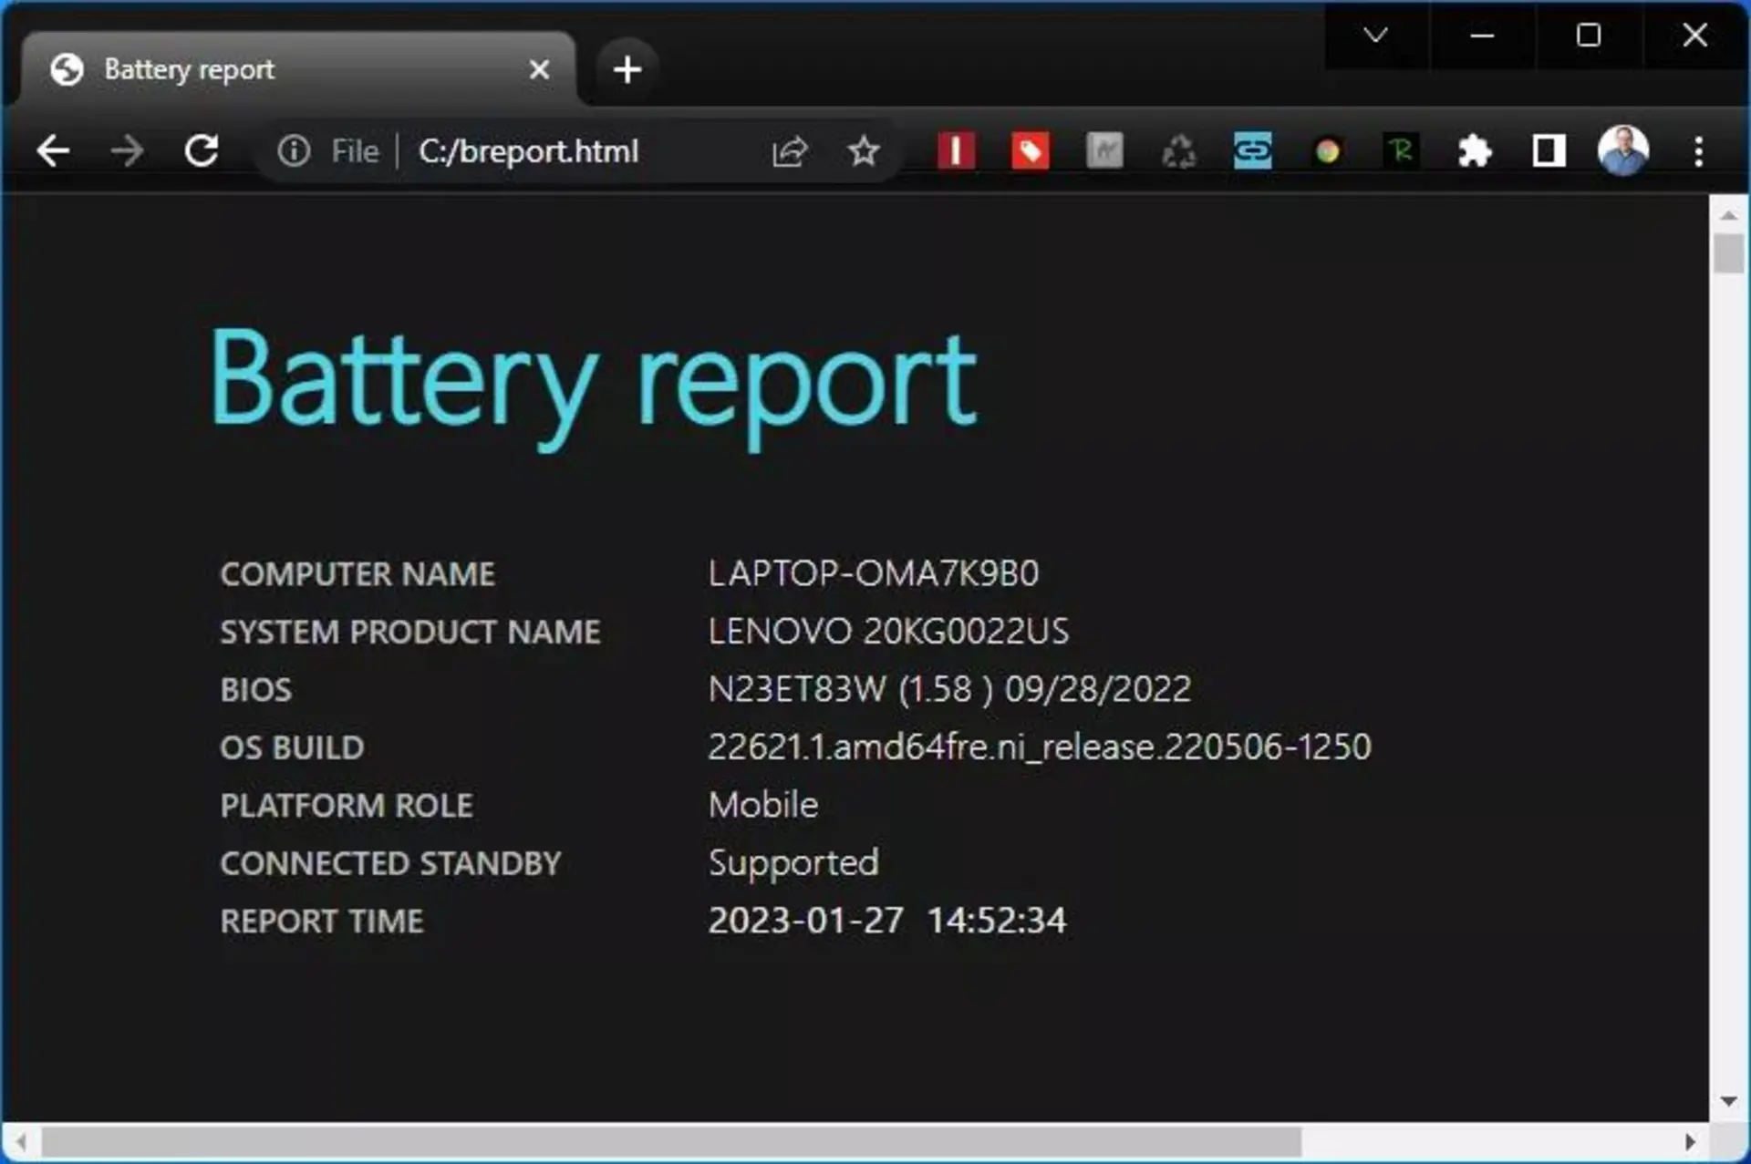Go back to the previous page
The height and width of the screenshot is (1164, 1751).
(x=53, y=150)
